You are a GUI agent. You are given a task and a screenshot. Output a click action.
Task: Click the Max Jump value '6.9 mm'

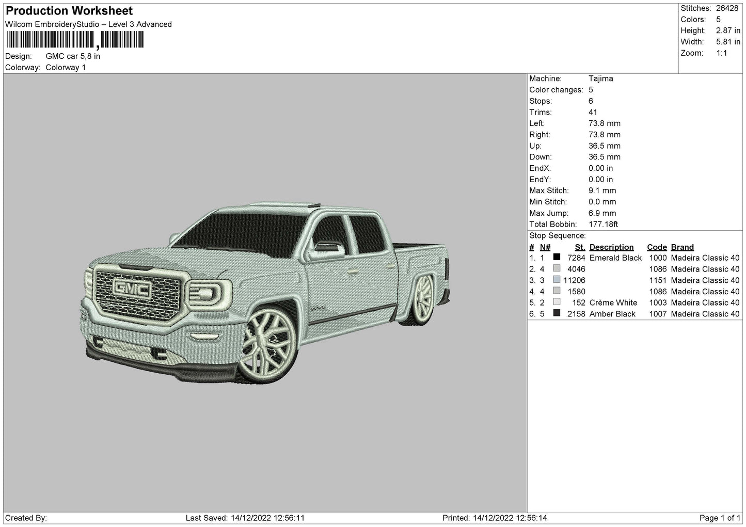pos(602,213)
